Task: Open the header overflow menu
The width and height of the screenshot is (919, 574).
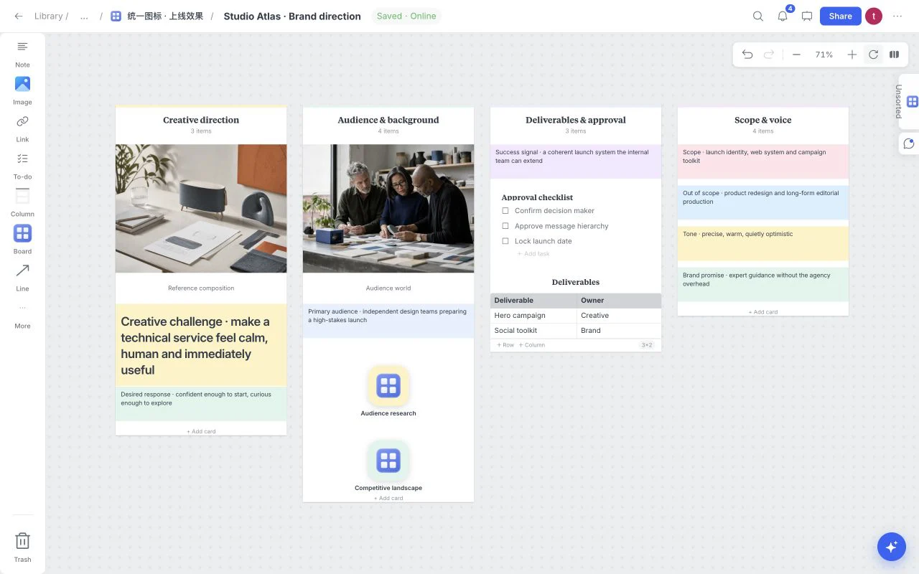Action: point(897,16)
